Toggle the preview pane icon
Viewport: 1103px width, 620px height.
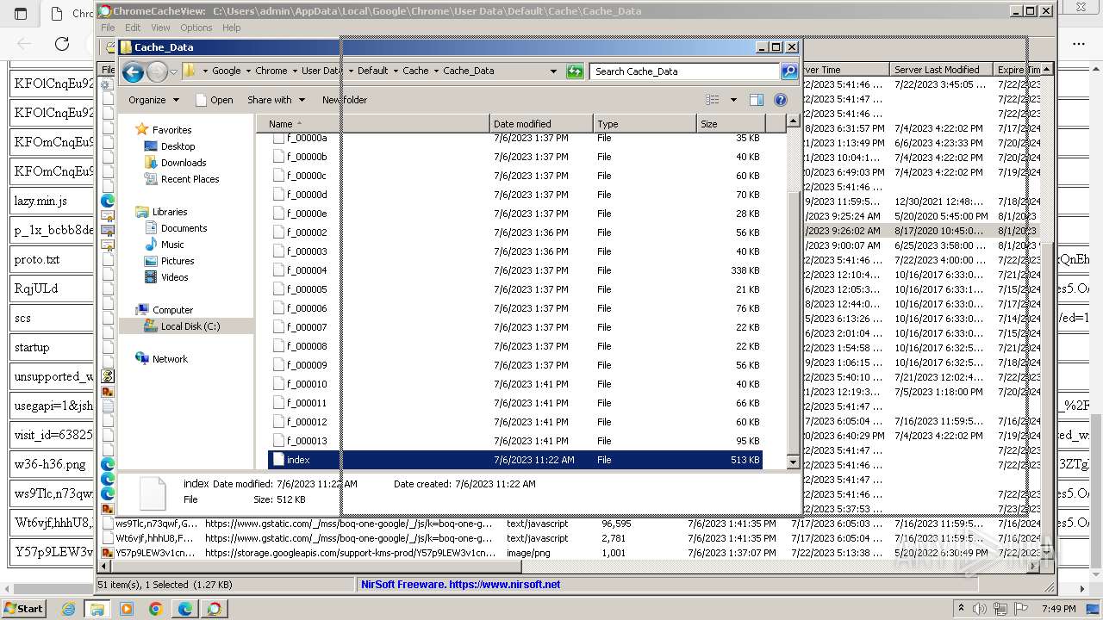coord(756,100)
